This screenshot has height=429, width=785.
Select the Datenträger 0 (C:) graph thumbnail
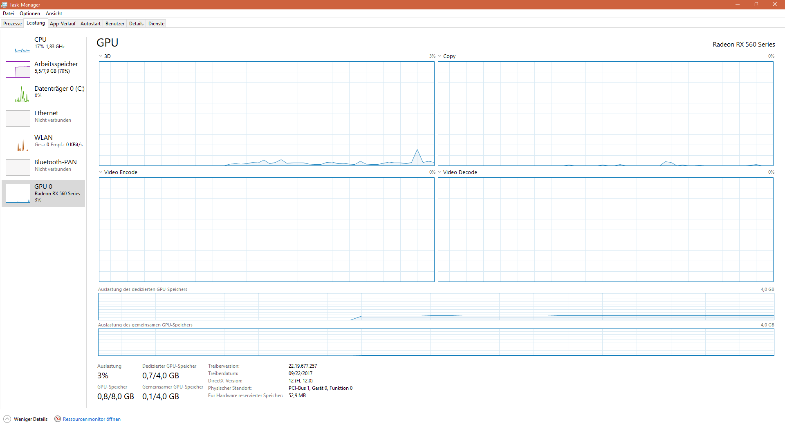[x=18, y=94]
